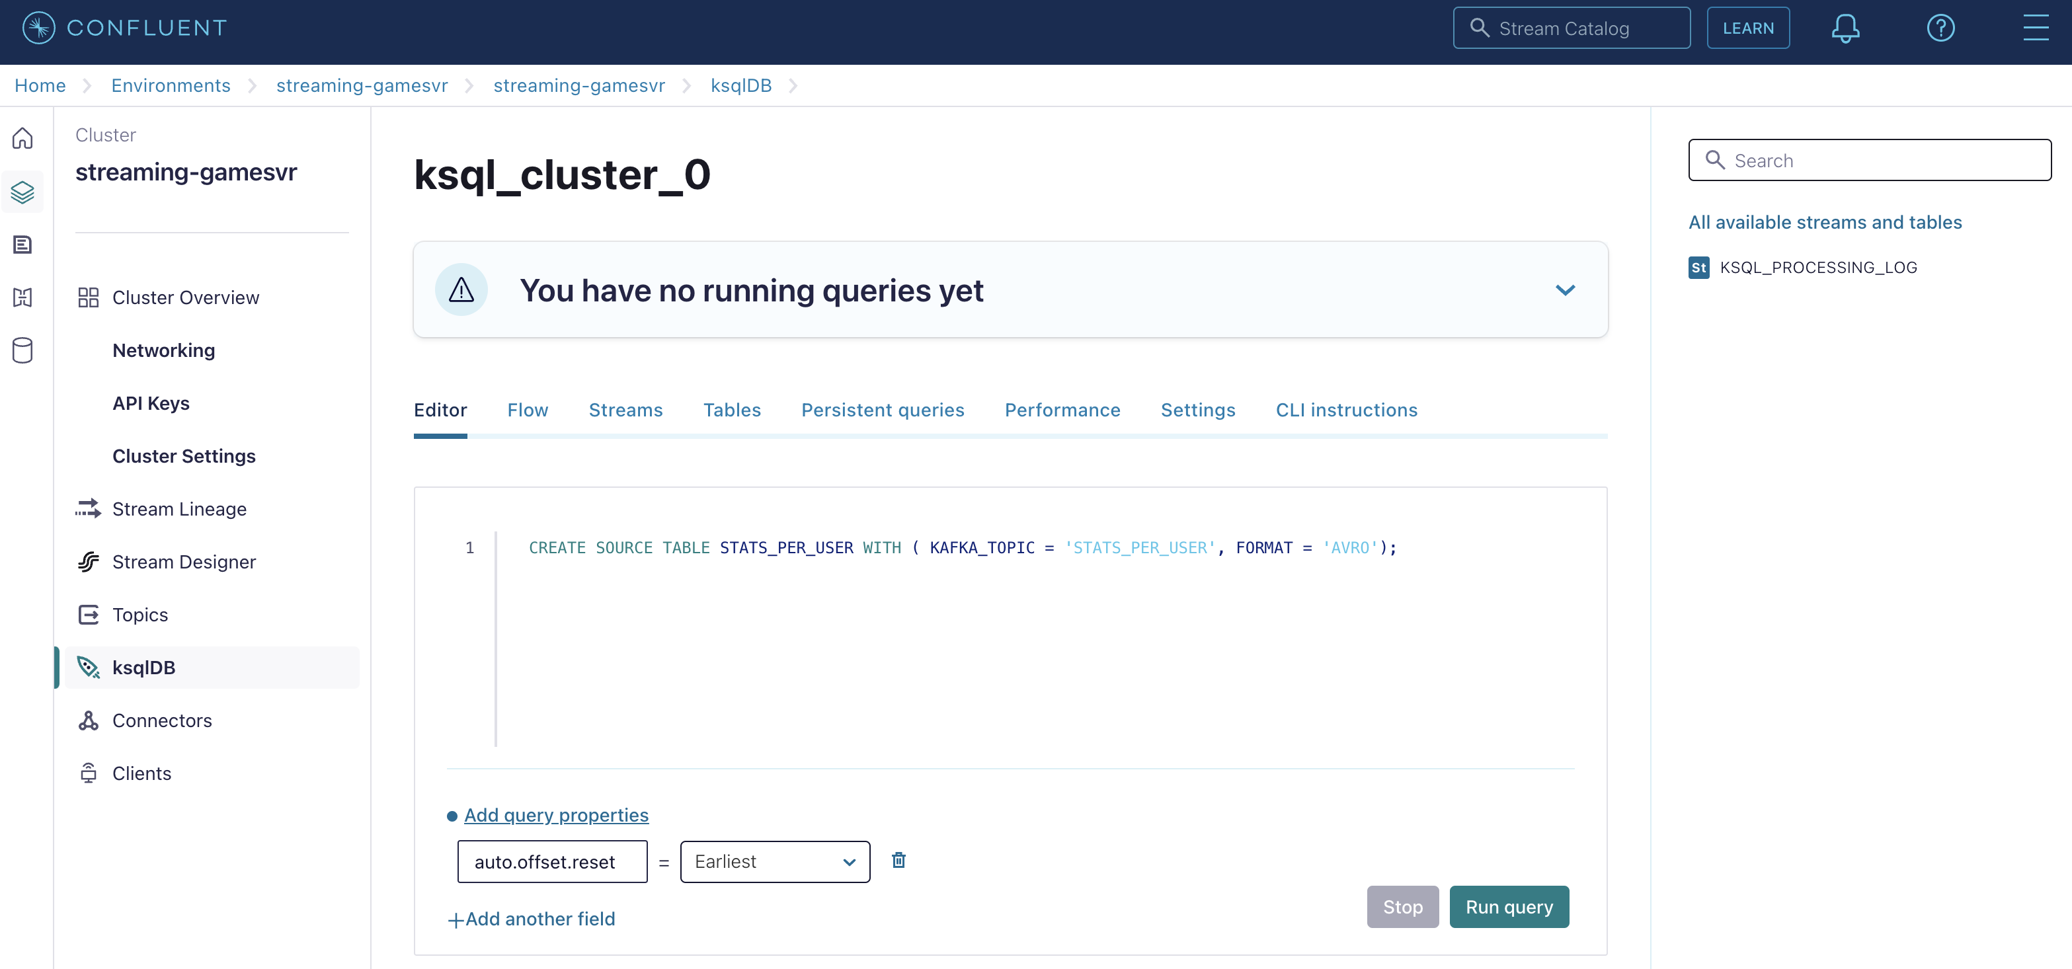Click the streams and tables Search field

coord(1869,160)
